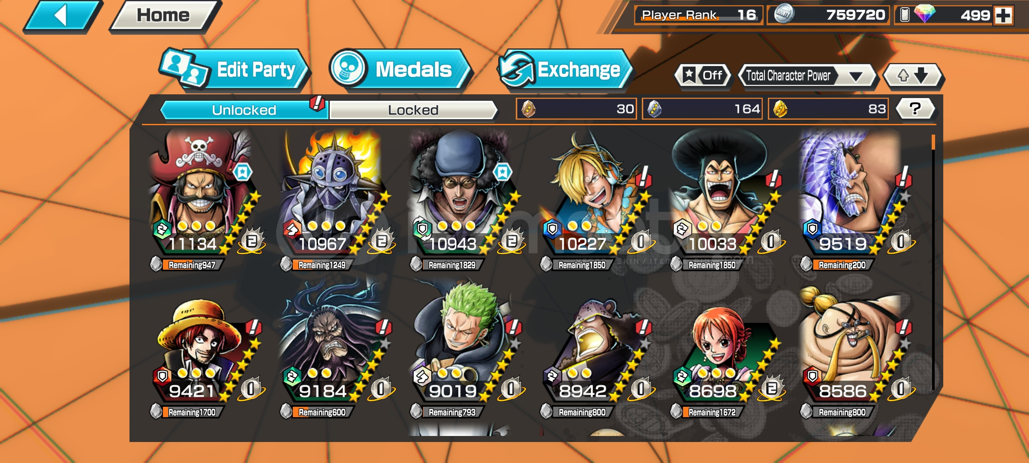1029x463 pixels.
Task: Toggle the favorites star Off filter
Action: tap(703, 76)
